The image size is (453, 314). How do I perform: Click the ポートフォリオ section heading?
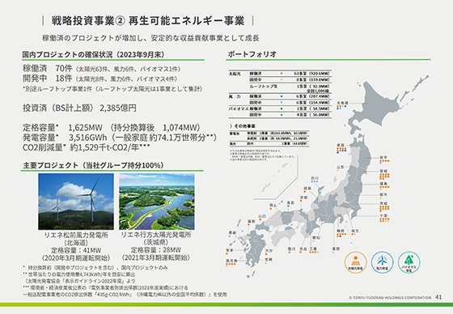click(x=252, y=53)
